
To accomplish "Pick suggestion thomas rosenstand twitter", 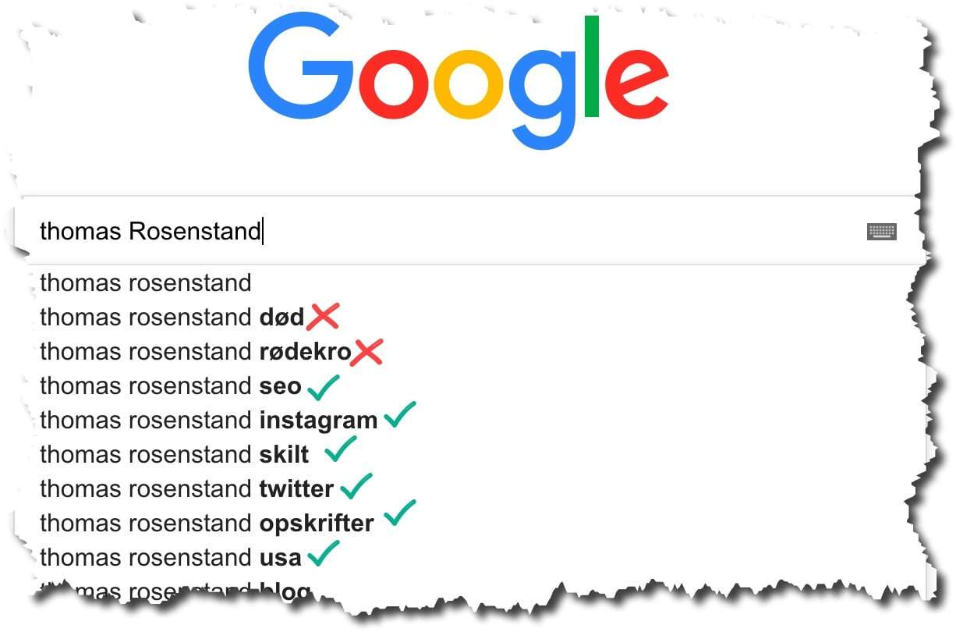I will pyautogui.click(x=187, y=489).
